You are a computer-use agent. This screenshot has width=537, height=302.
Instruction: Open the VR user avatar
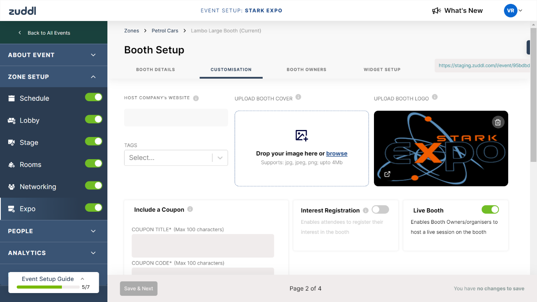tap(511, 11)
